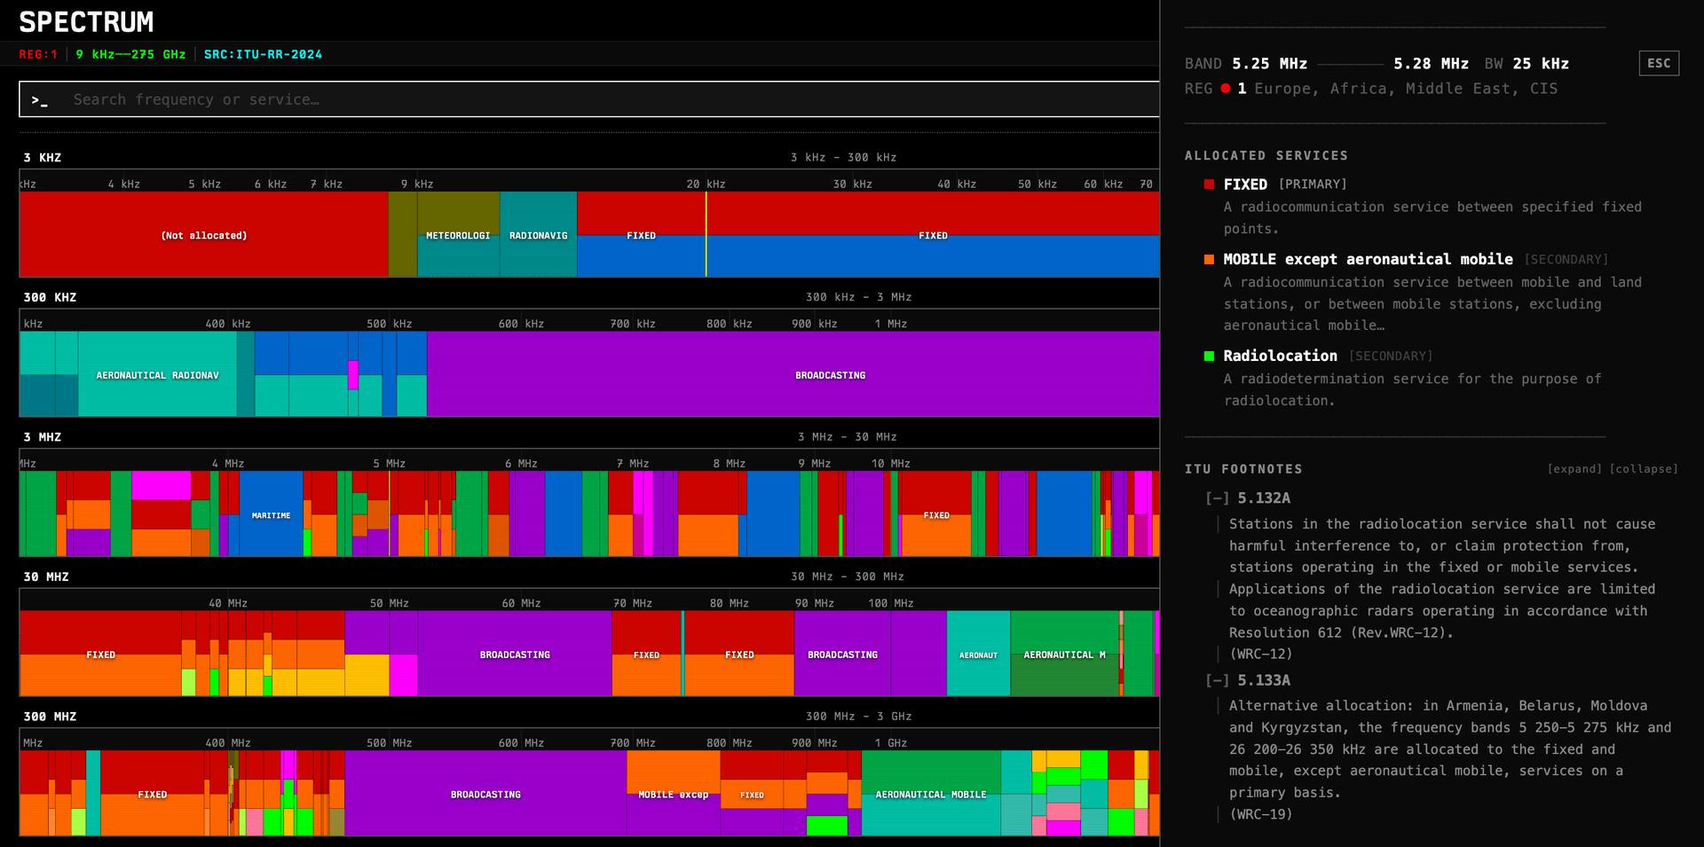Collapse footnote 5.132A
Image resolution: width=1704 pixels, height=847 pixels.
(1215, 498)
